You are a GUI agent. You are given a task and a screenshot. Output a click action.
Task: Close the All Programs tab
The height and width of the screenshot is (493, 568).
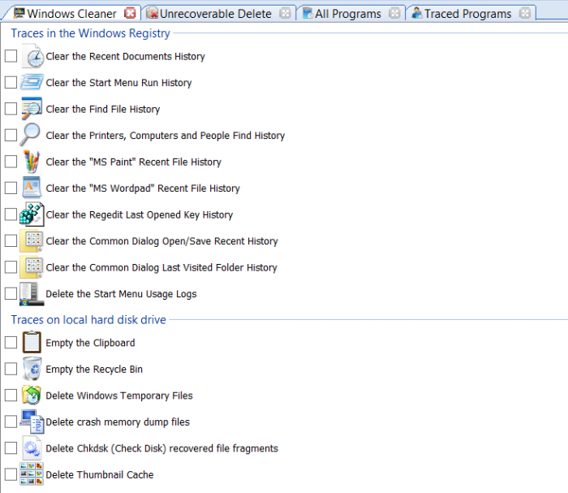[394, 14]
